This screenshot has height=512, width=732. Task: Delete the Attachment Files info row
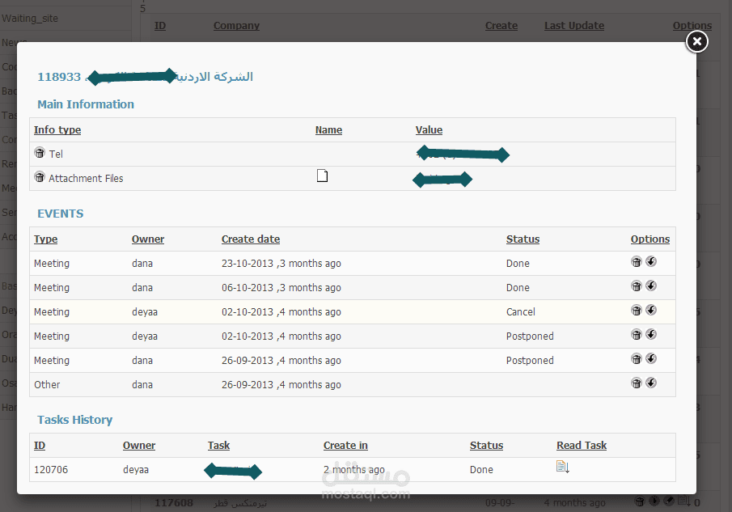[40, 177]
